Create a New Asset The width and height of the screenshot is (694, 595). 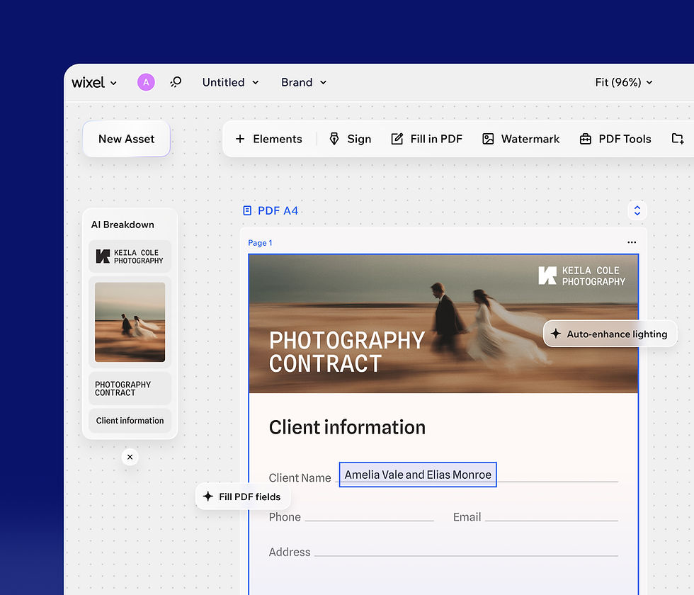(x=126, y=139)
